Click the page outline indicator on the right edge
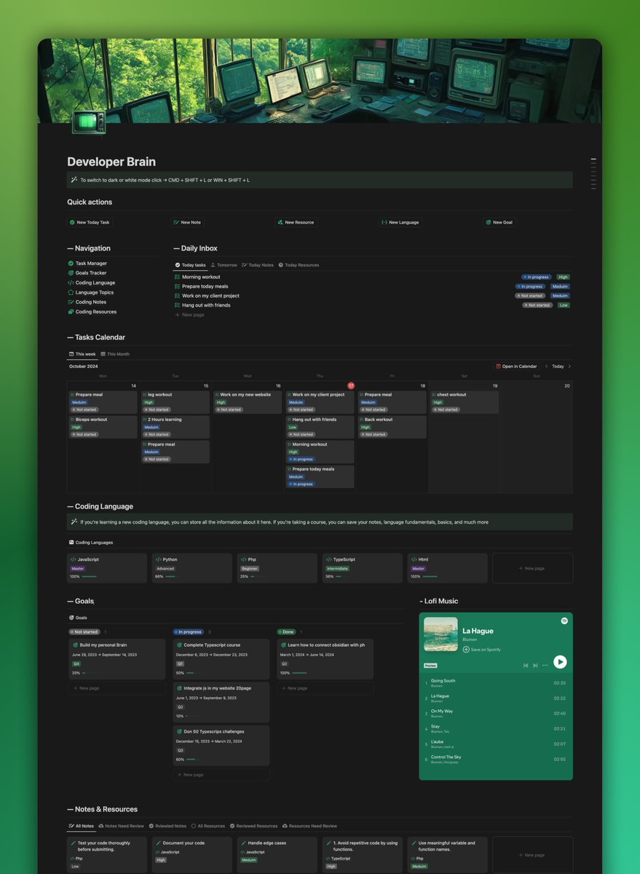Screen dimensions: 640x874 (x=593, y=173)
